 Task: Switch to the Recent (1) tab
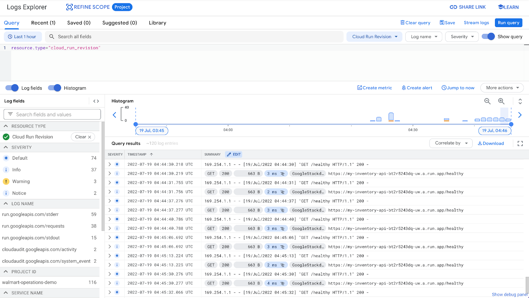tap(43, 23)
